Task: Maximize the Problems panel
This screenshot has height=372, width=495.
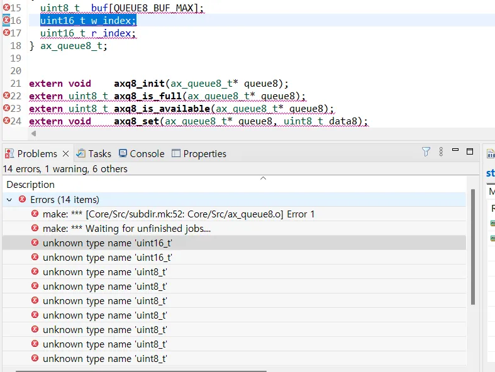Action: pyautogui.click(x=469, y=151)
